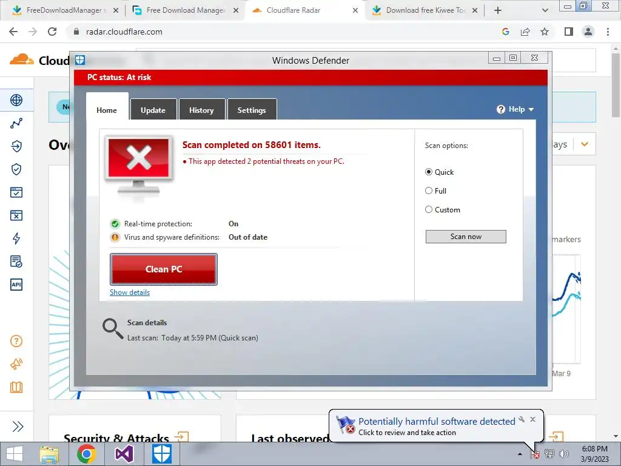
Task: Select the Custom scan option
Action: click(429, 209)
